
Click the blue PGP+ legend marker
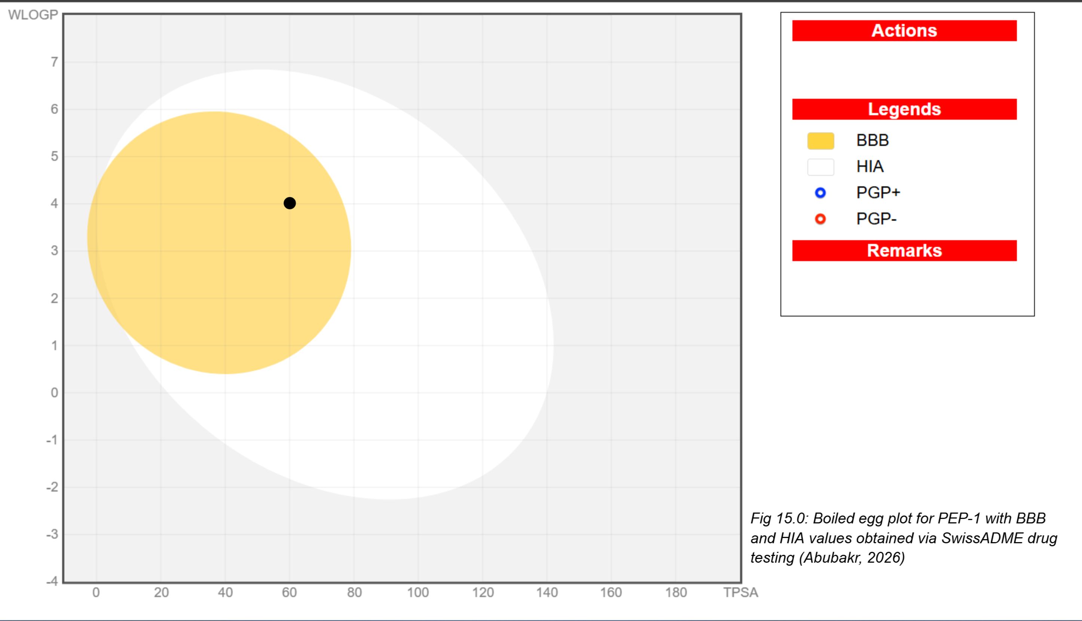tap(820, 193)
